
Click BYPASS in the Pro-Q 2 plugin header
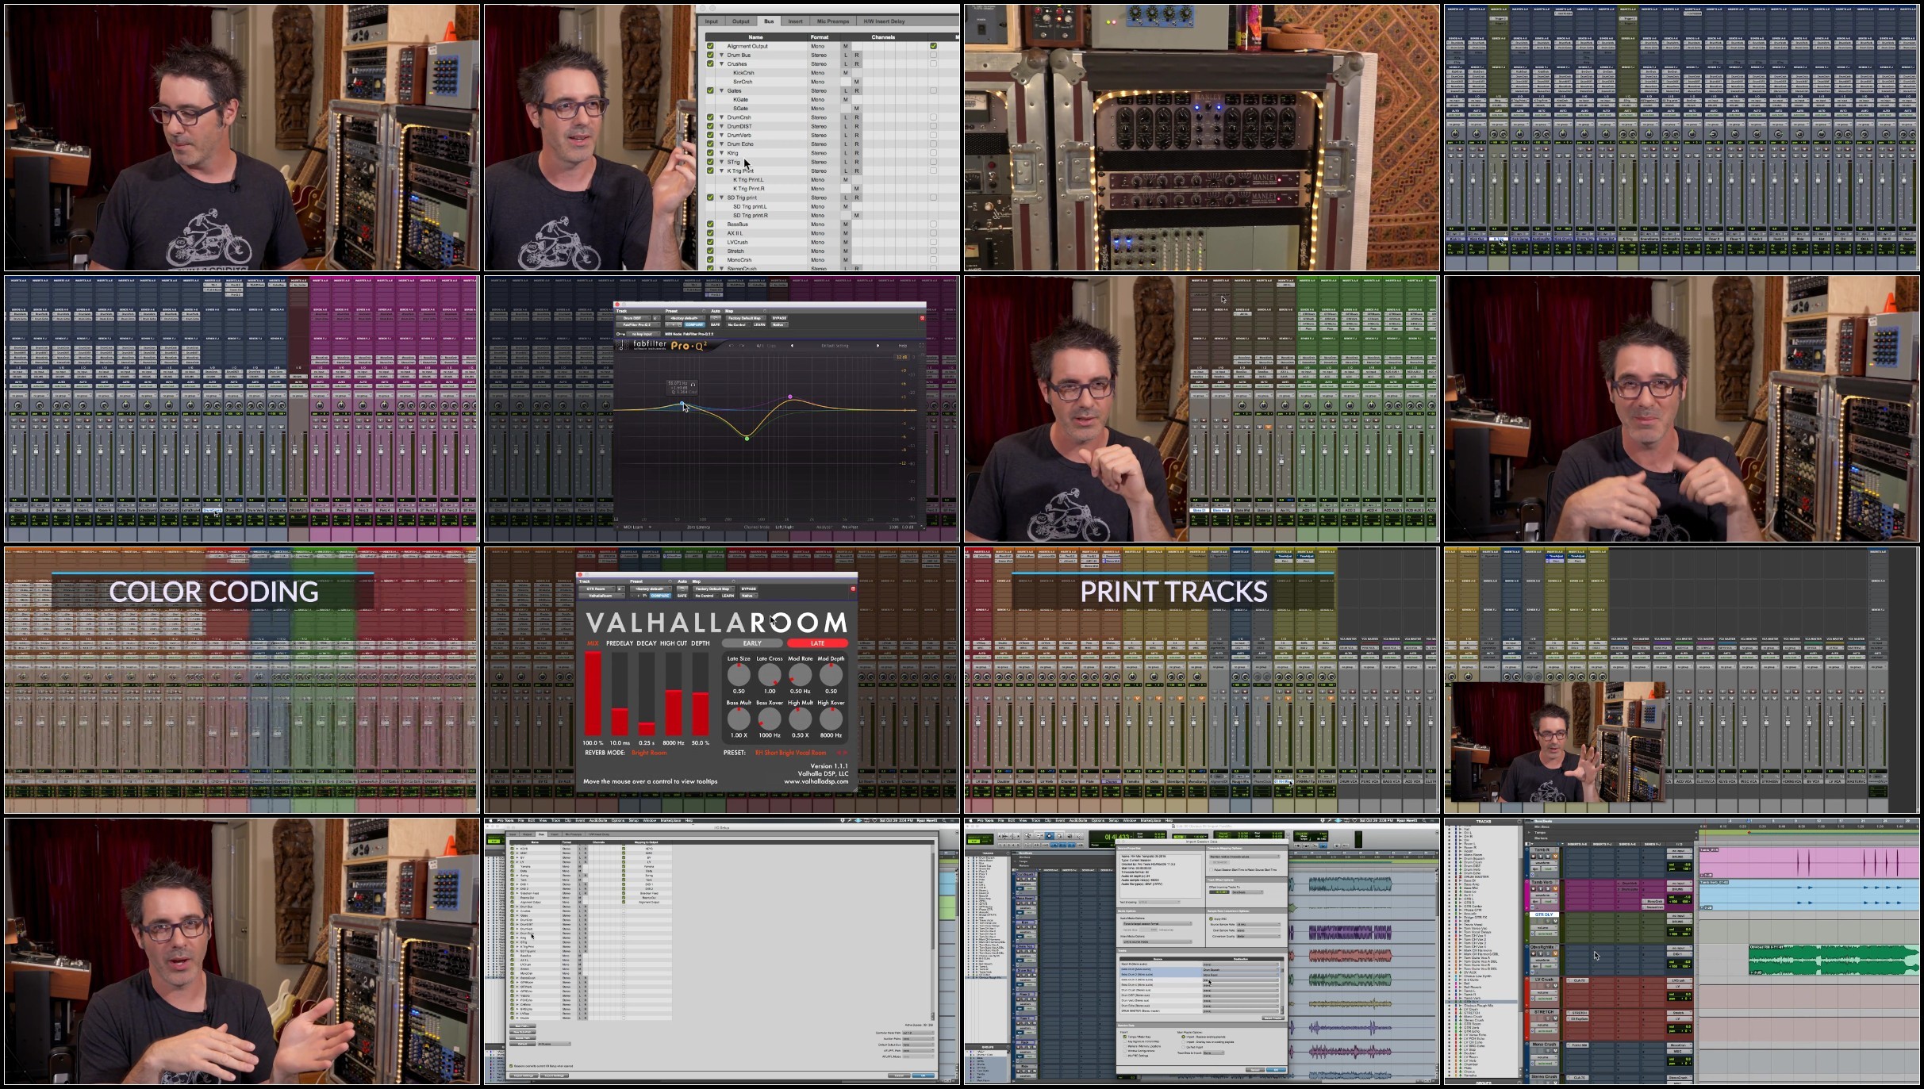pos(778,318)
